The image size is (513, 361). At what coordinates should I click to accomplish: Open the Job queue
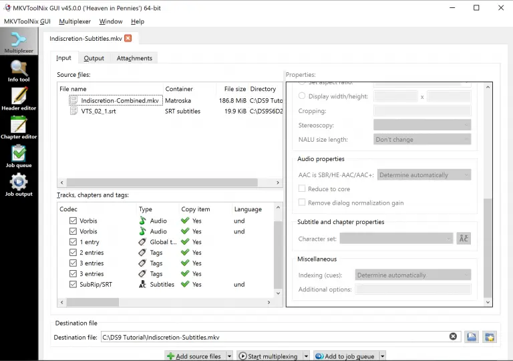[19, 156]
